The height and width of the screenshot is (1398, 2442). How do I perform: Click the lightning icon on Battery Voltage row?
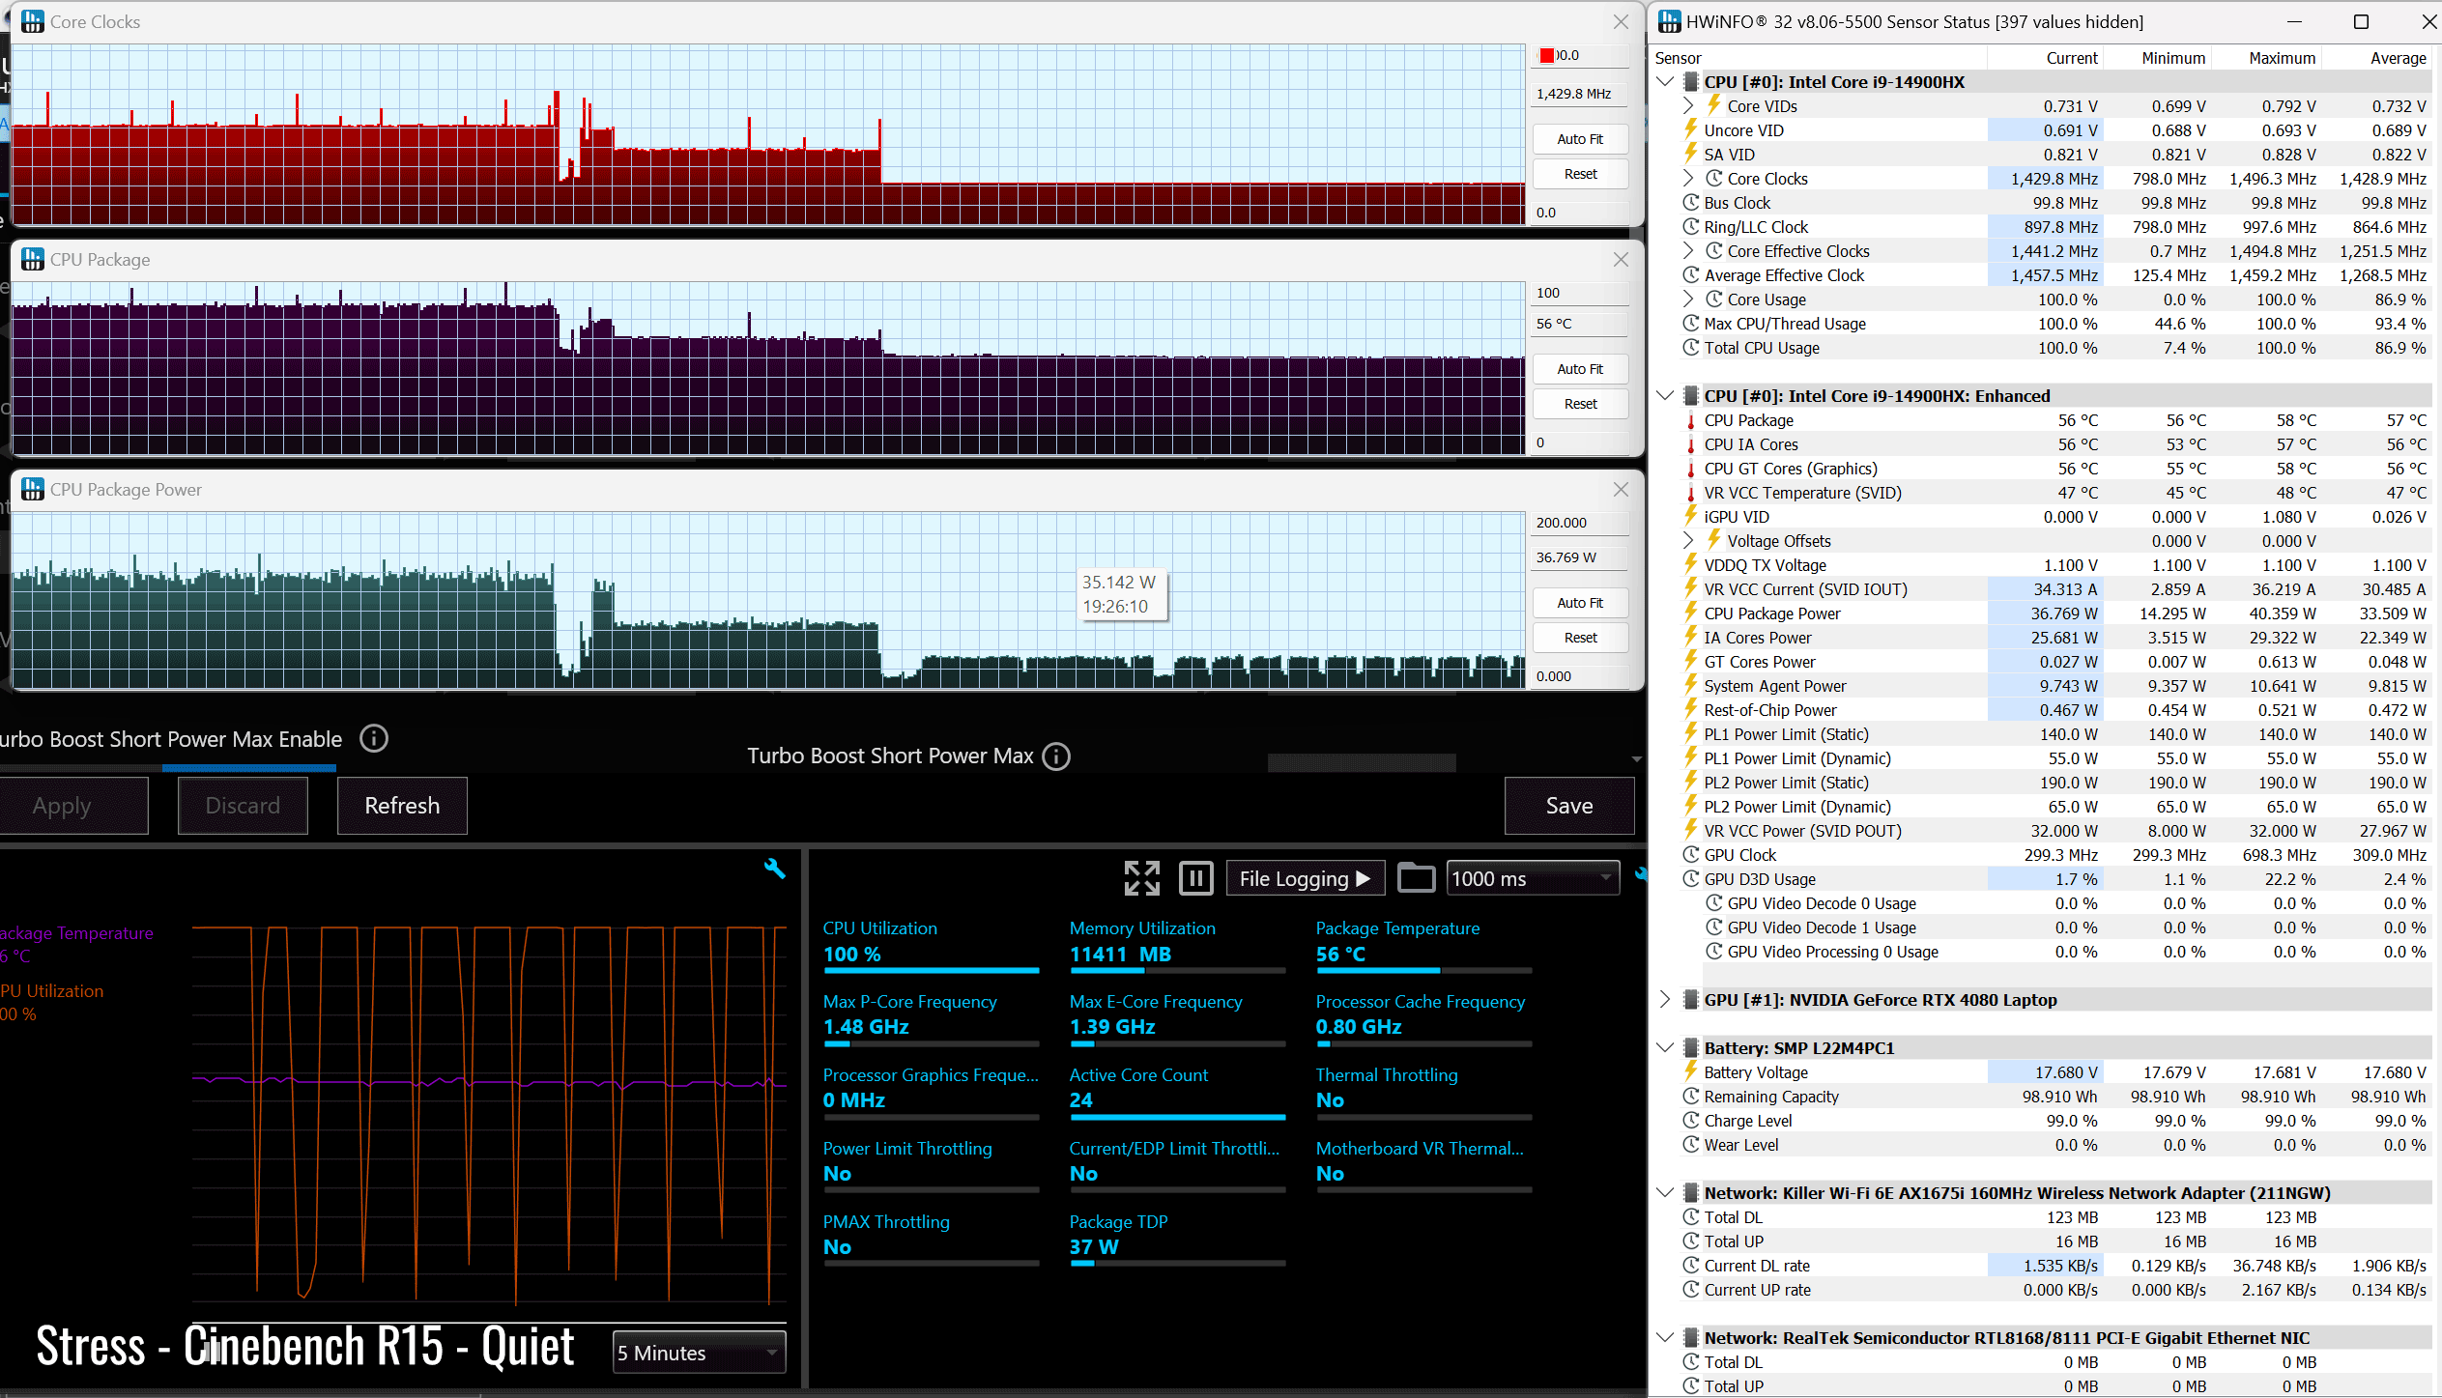click(1691, 1071)
